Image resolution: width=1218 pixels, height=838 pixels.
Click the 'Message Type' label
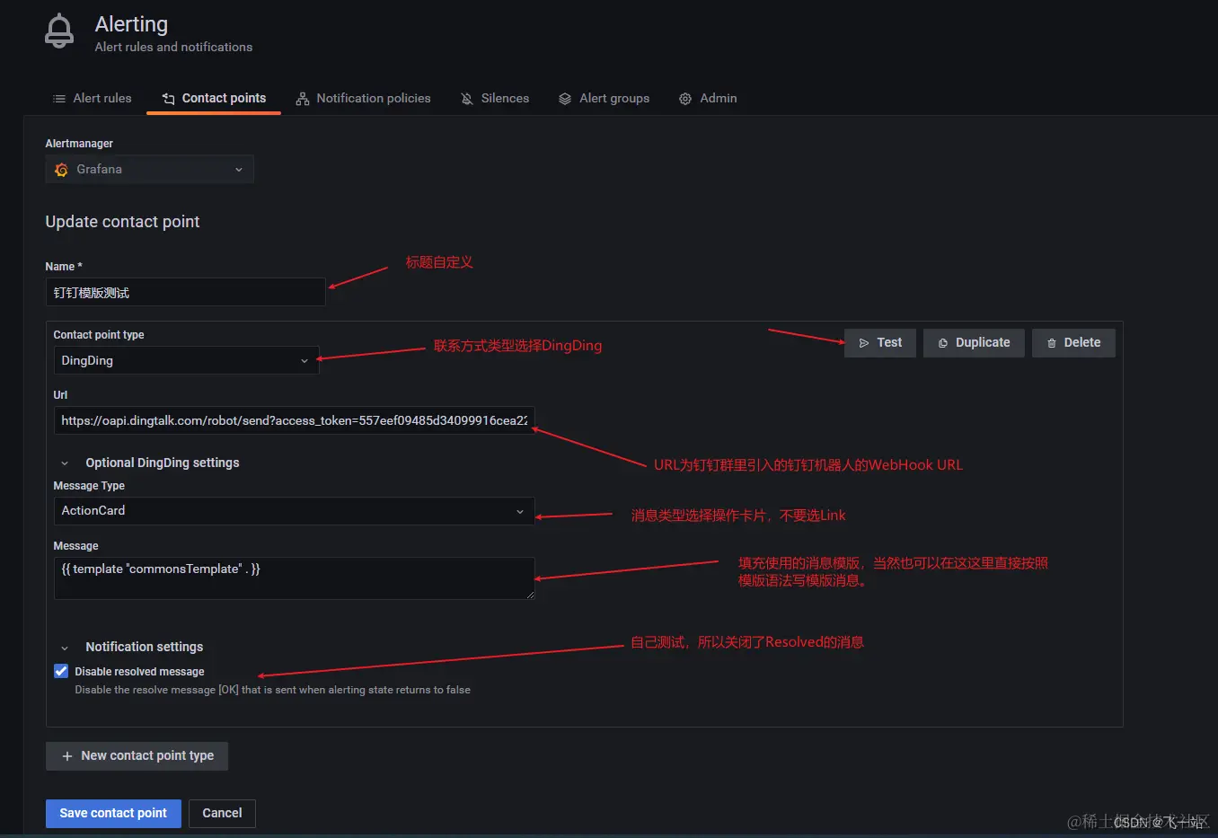pos(89,486)
